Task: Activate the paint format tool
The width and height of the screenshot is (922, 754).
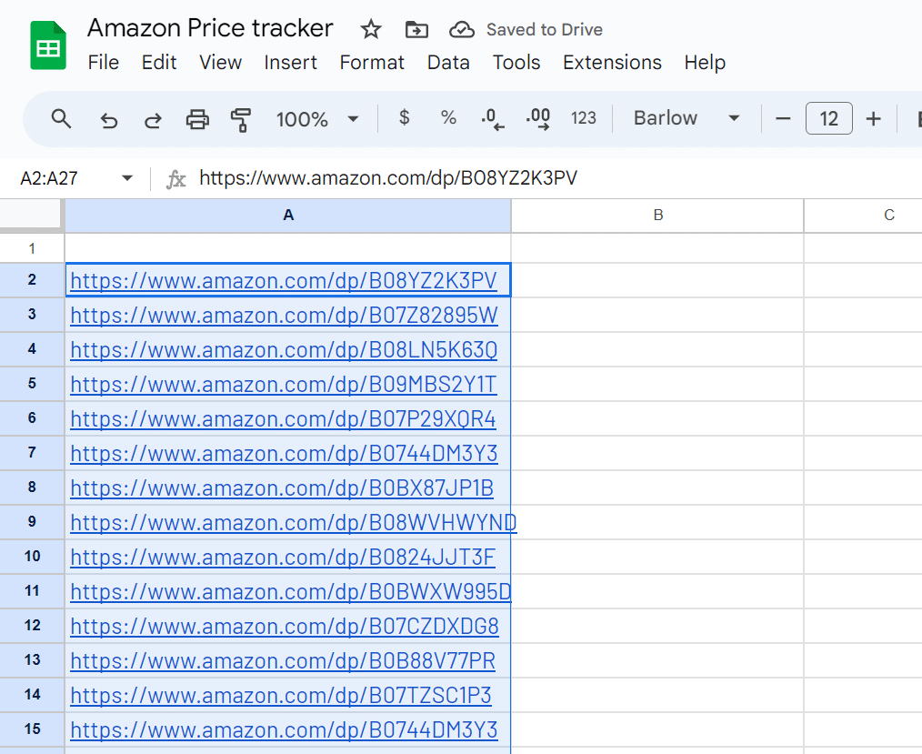Action: pyautogui.click(x=241, y=119)
